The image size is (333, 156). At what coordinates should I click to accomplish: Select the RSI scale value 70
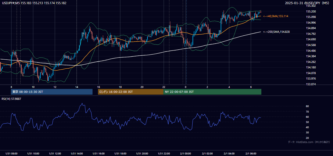307,112
